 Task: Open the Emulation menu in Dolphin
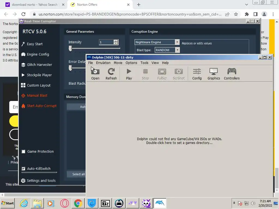coord(103,63)
